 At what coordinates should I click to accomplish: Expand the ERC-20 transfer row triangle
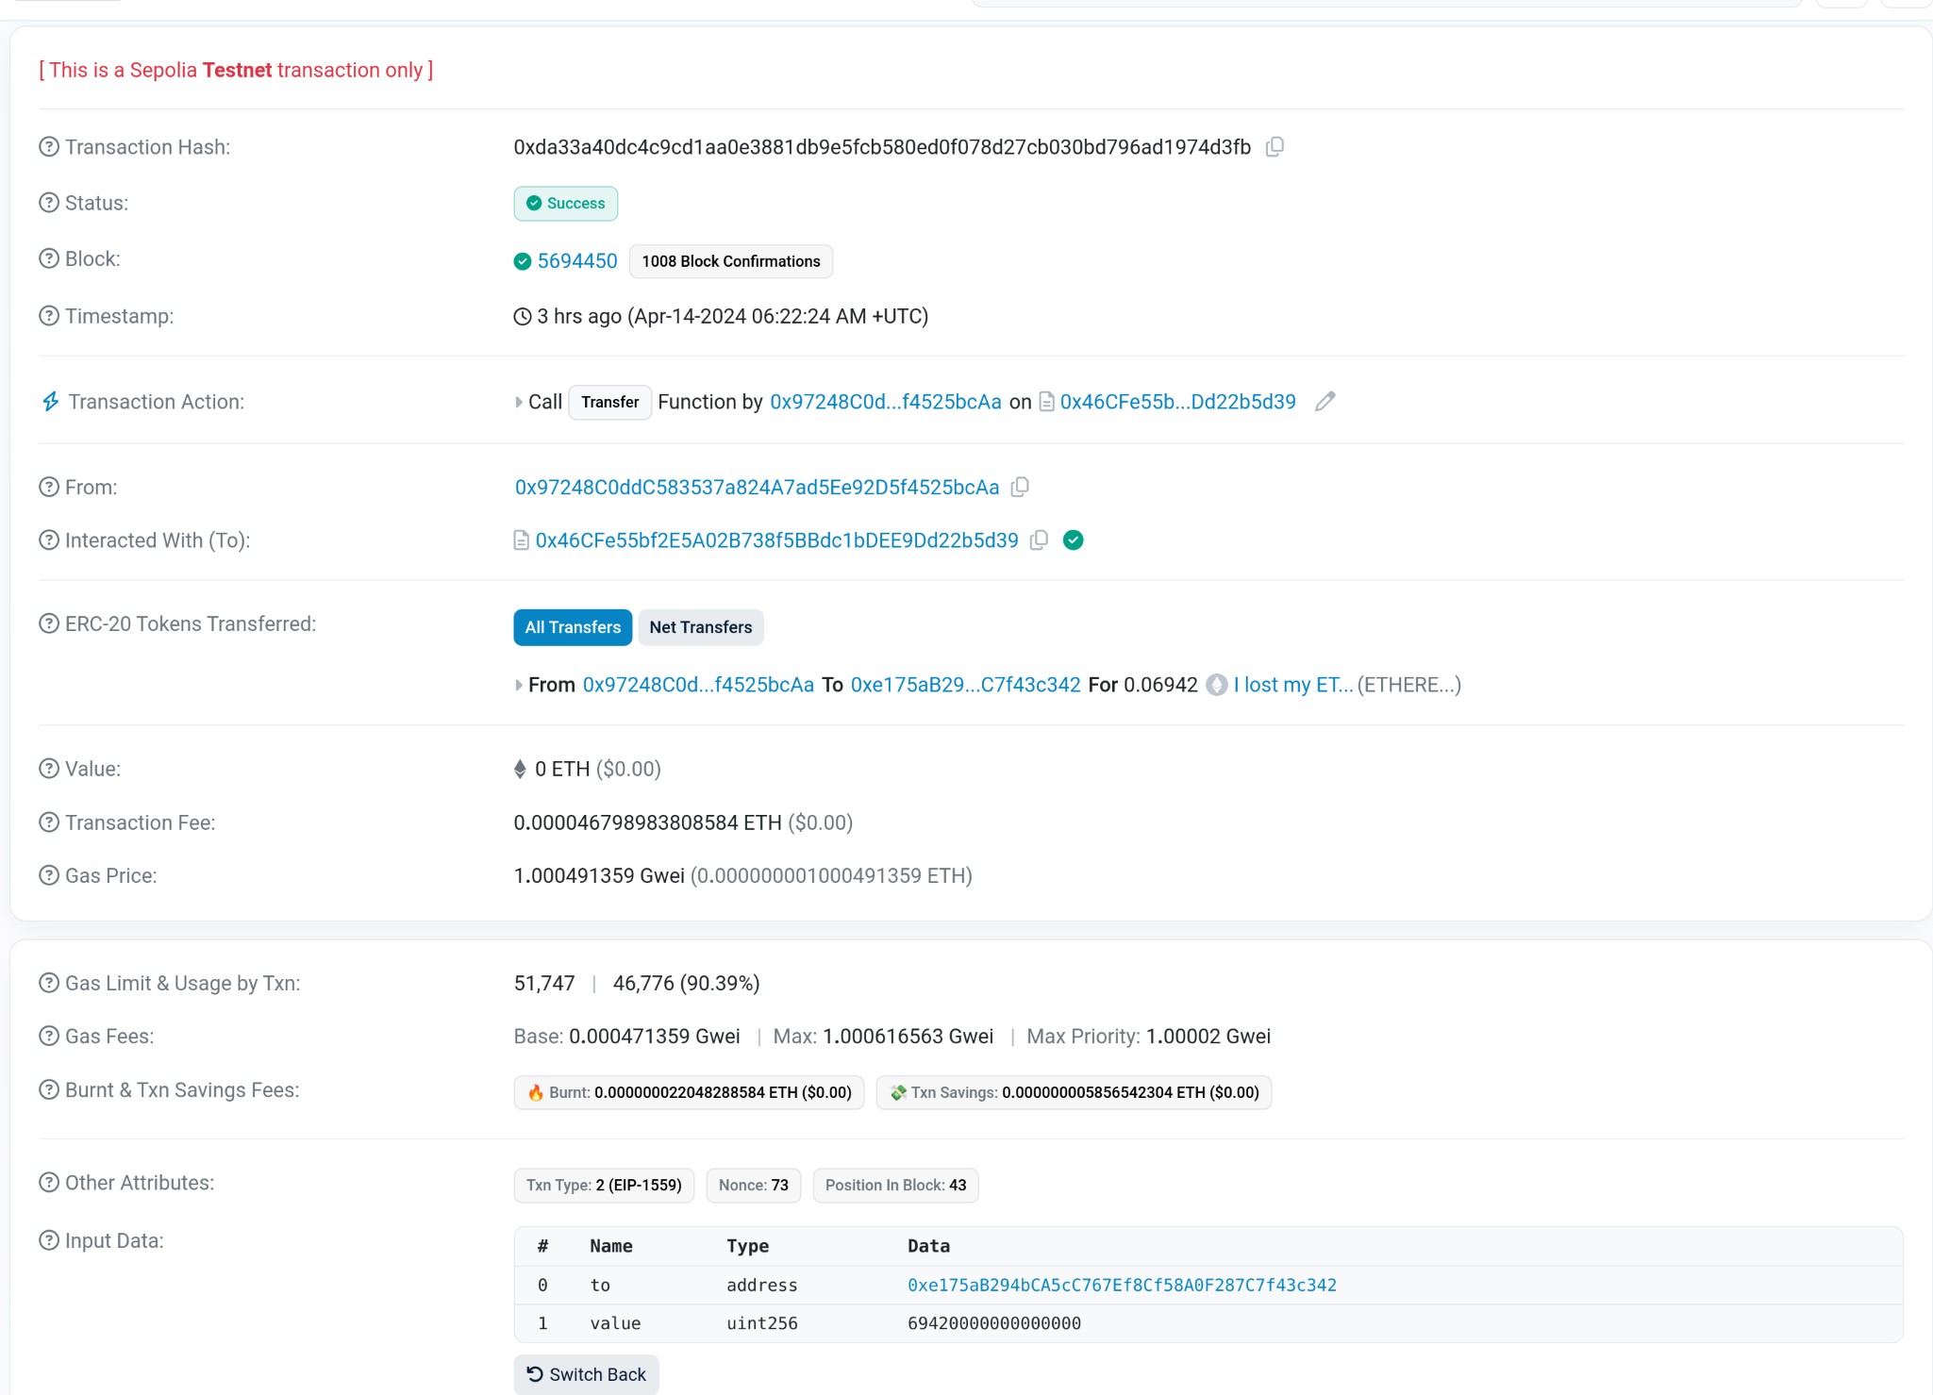tap(519, 686)
